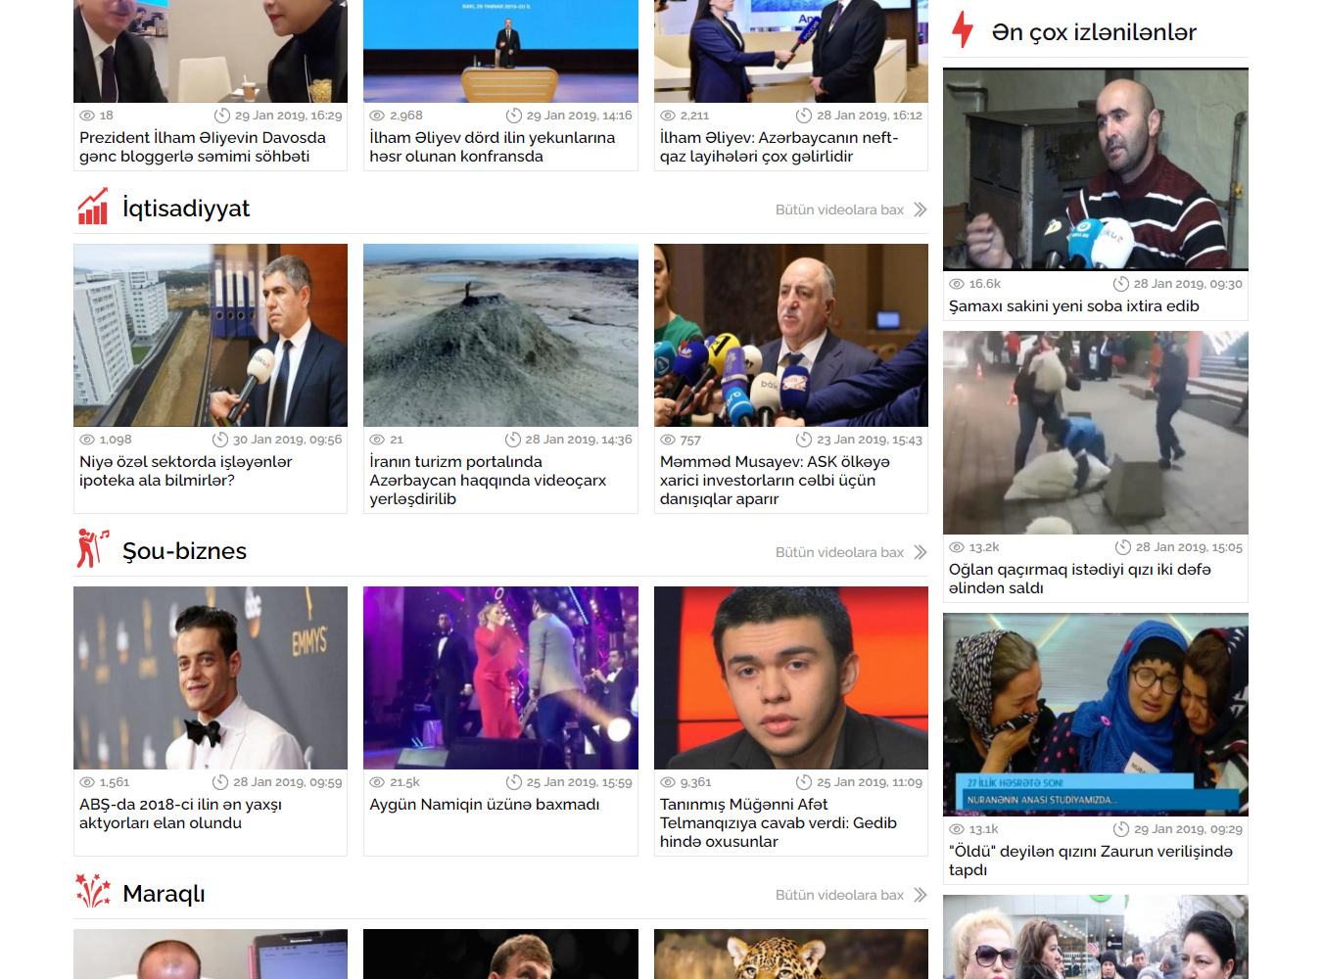Click clock icon beside 30 Jan 2019, 09:56

pyautogui.click(x=221, y=440)
